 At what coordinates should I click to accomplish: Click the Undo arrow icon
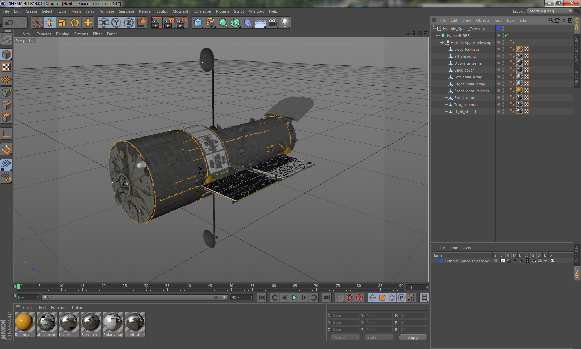tap(9, 23)
